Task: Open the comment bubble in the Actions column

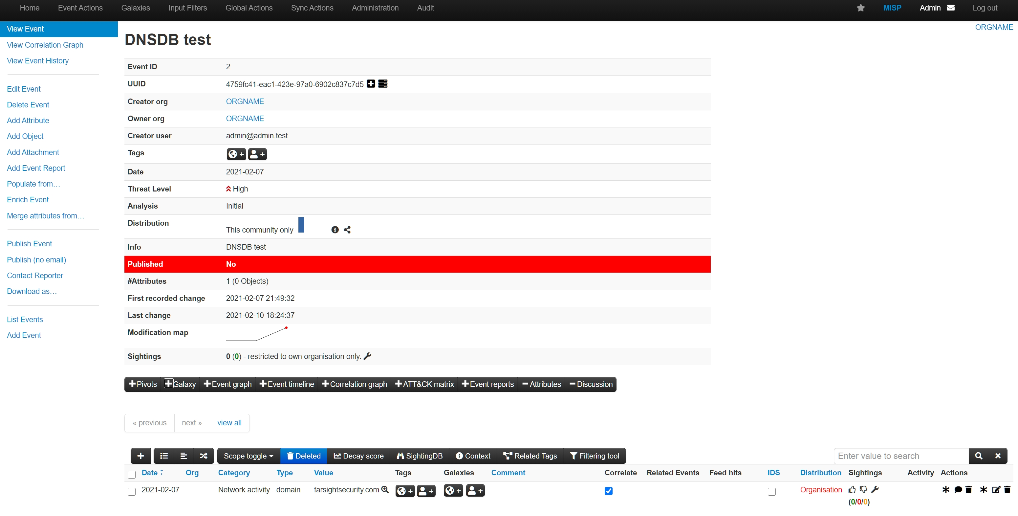Action: point(958,490)
